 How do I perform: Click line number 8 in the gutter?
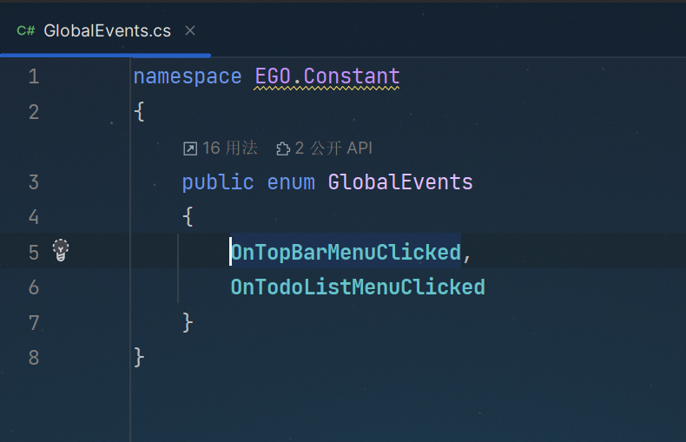(34, 357)
